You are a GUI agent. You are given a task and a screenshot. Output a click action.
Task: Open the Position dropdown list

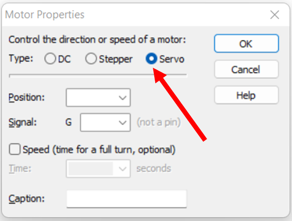98,97
